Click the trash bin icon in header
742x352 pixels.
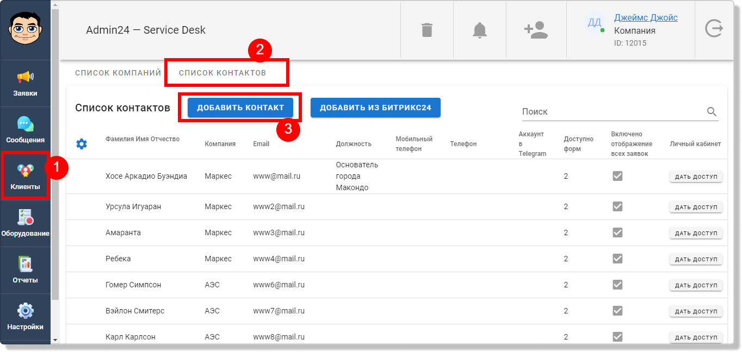tap(427, 30)
